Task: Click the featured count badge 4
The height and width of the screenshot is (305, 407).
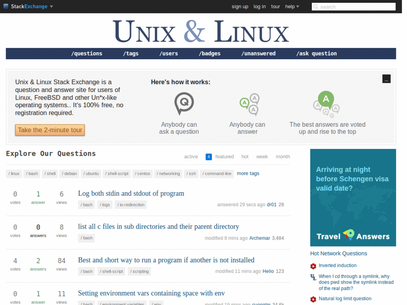Action: point(208,156)
